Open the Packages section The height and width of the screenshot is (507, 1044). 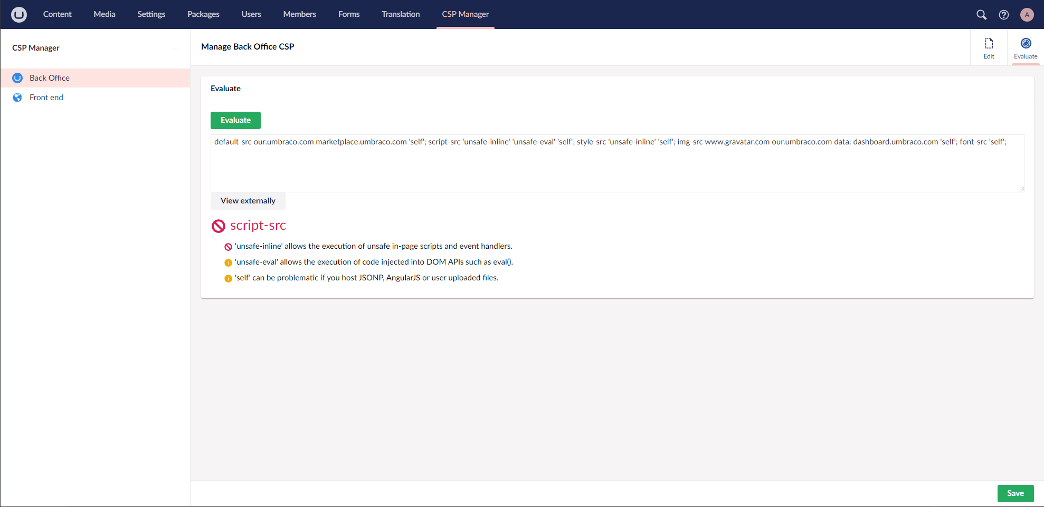pos(203,14)
